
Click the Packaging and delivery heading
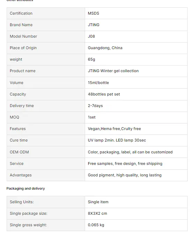[25, 189]
